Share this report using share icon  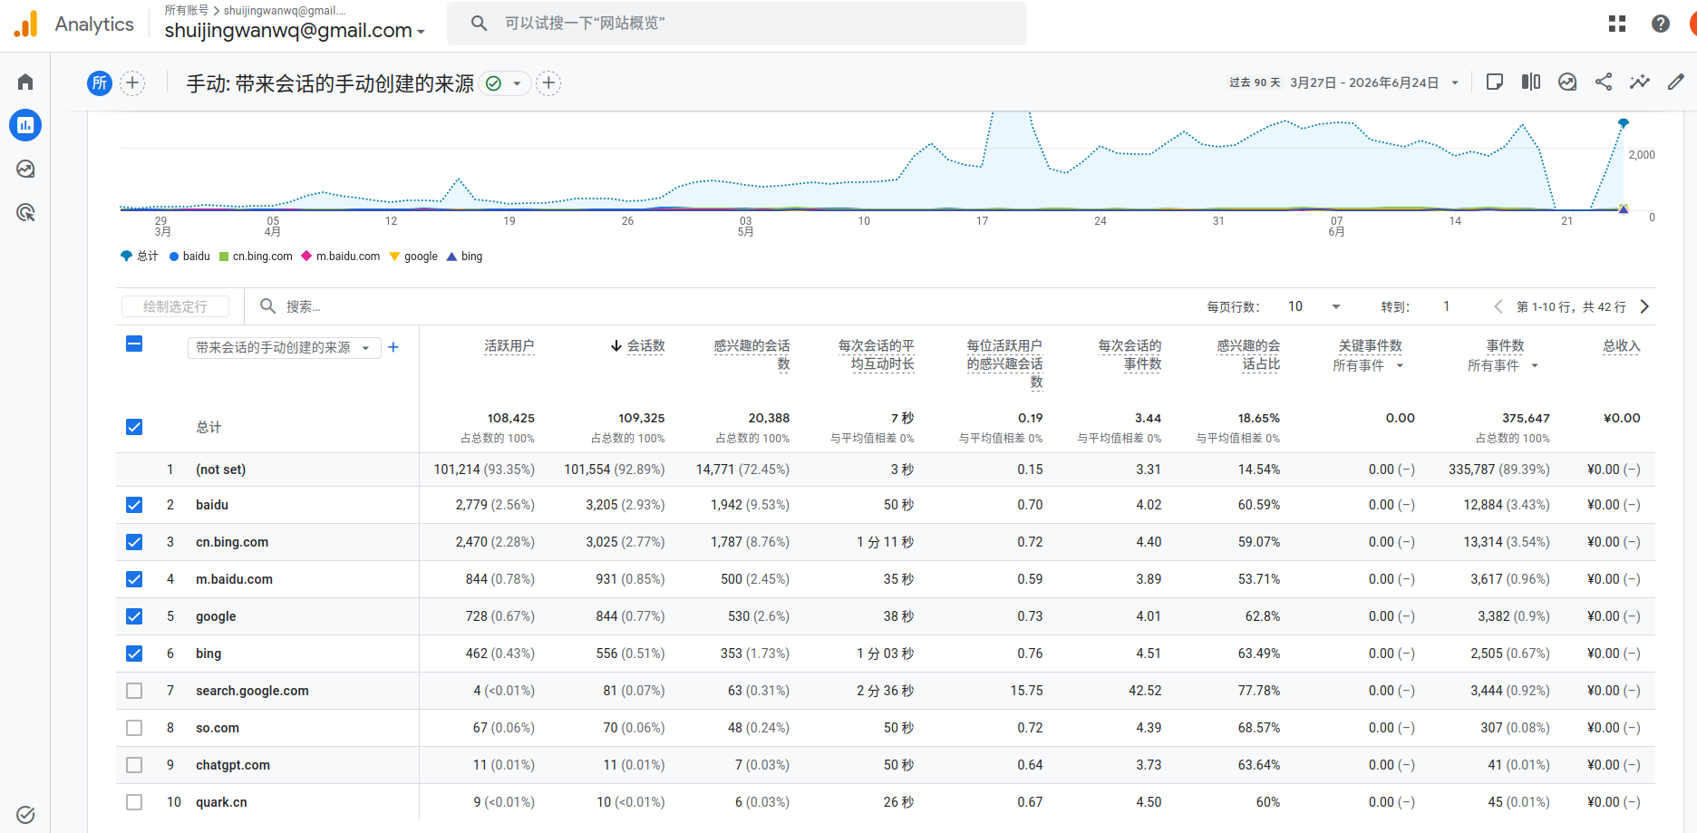point(1604,82)
